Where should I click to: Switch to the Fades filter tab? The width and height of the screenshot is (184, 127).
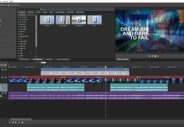point(51,12)
